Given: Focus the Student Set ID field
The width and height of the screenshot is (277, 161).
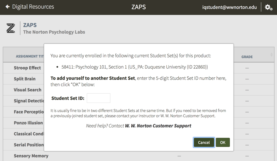Looking at the screenshot, I should (x=99, y=98).
